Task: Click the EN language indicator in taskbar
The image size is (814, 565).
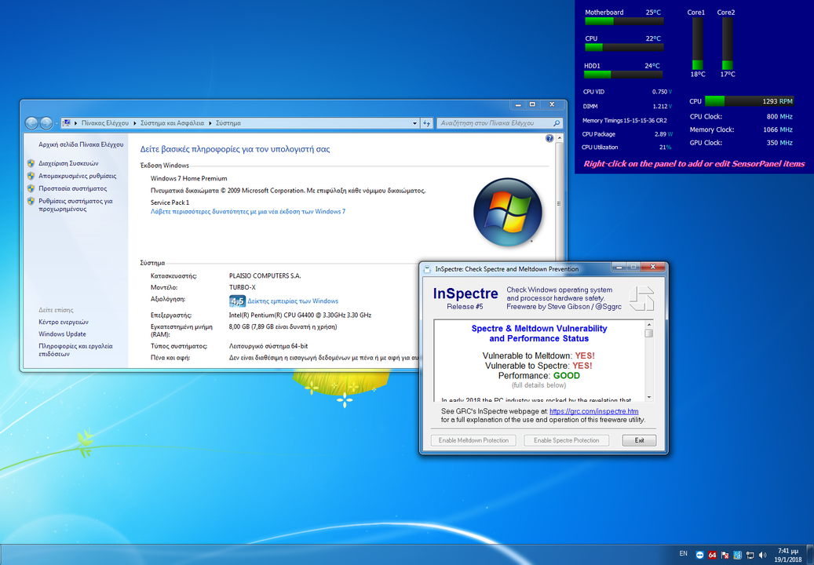Action: [x=683, y=554]
